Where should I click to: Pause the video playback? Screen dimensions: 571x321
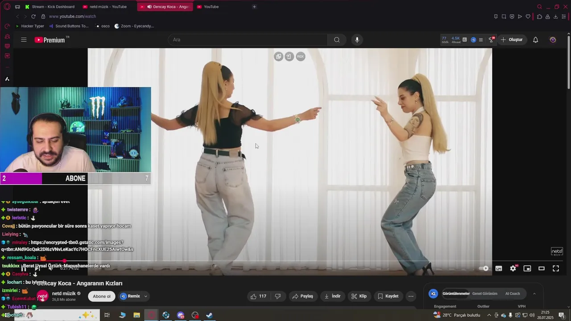24,268
